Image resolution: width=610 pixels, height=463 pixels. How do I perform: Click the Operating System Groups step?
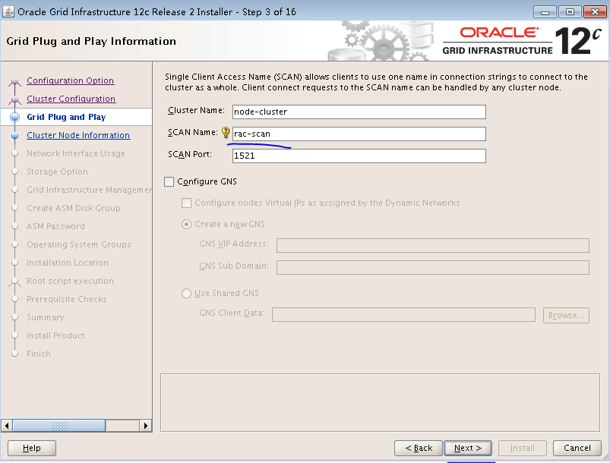[78, 244]
